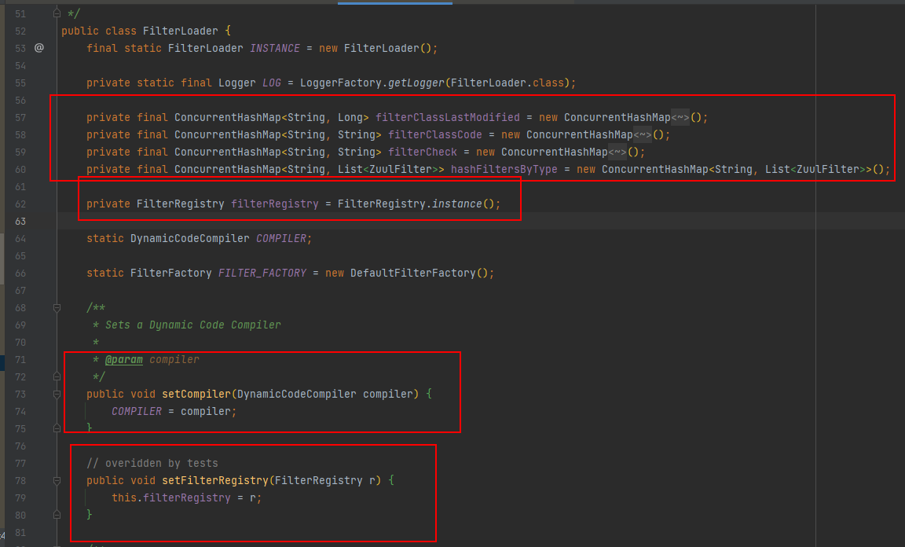Viewport: 905px width, 547px height.
Task: Expand folded <~> generics on the filterCheck line
Action: [617, 152]
